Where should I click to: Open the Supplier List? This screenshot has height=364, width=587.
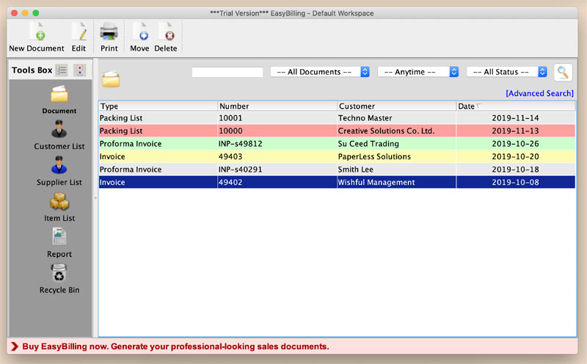[59, 171]
